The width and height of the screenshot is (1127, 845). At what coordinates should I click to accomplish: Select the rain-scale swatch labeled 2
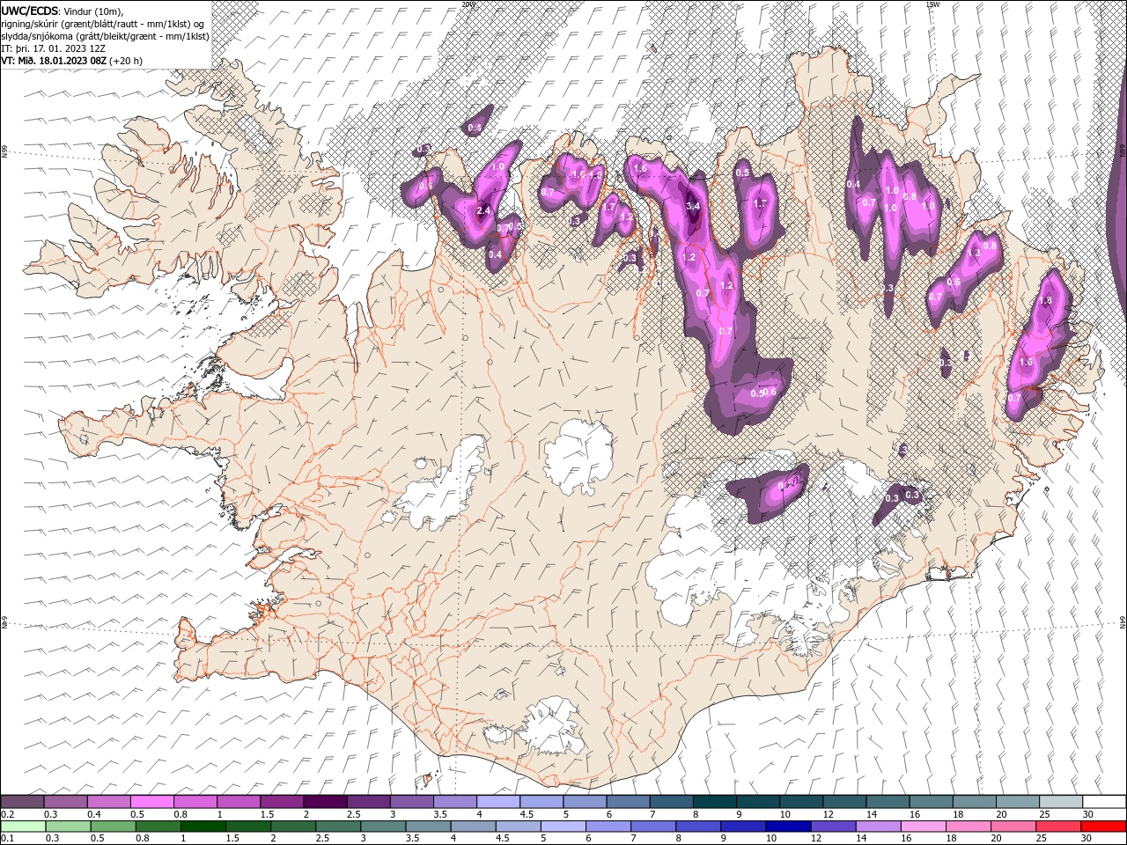293,827
